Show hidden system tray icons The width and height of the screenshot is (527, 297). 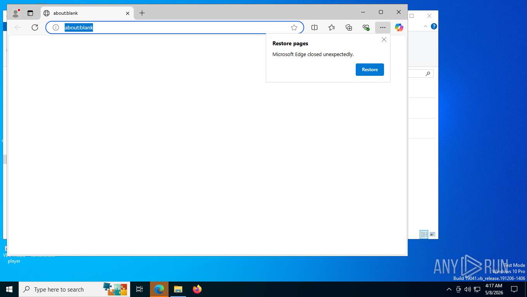[x=449, y=289]
